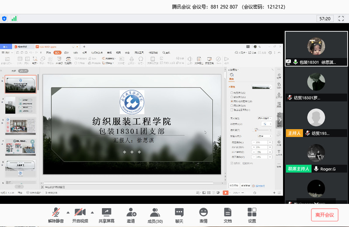Click the red 离开会议 button
The height and width of the screenshot is (227, 349).
(324, 215)
